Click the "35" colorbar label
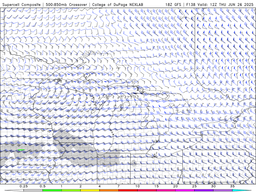The height and width of the screenshot is (192, 256). 232,186
